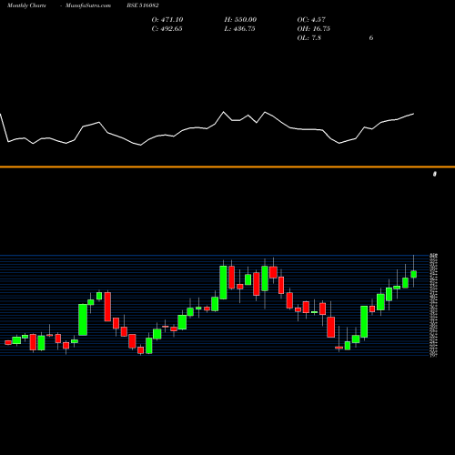This screenshot has height=455, width=455.
Task: Click the 'OL: 7.8' reading
Action: click(308, 38)
